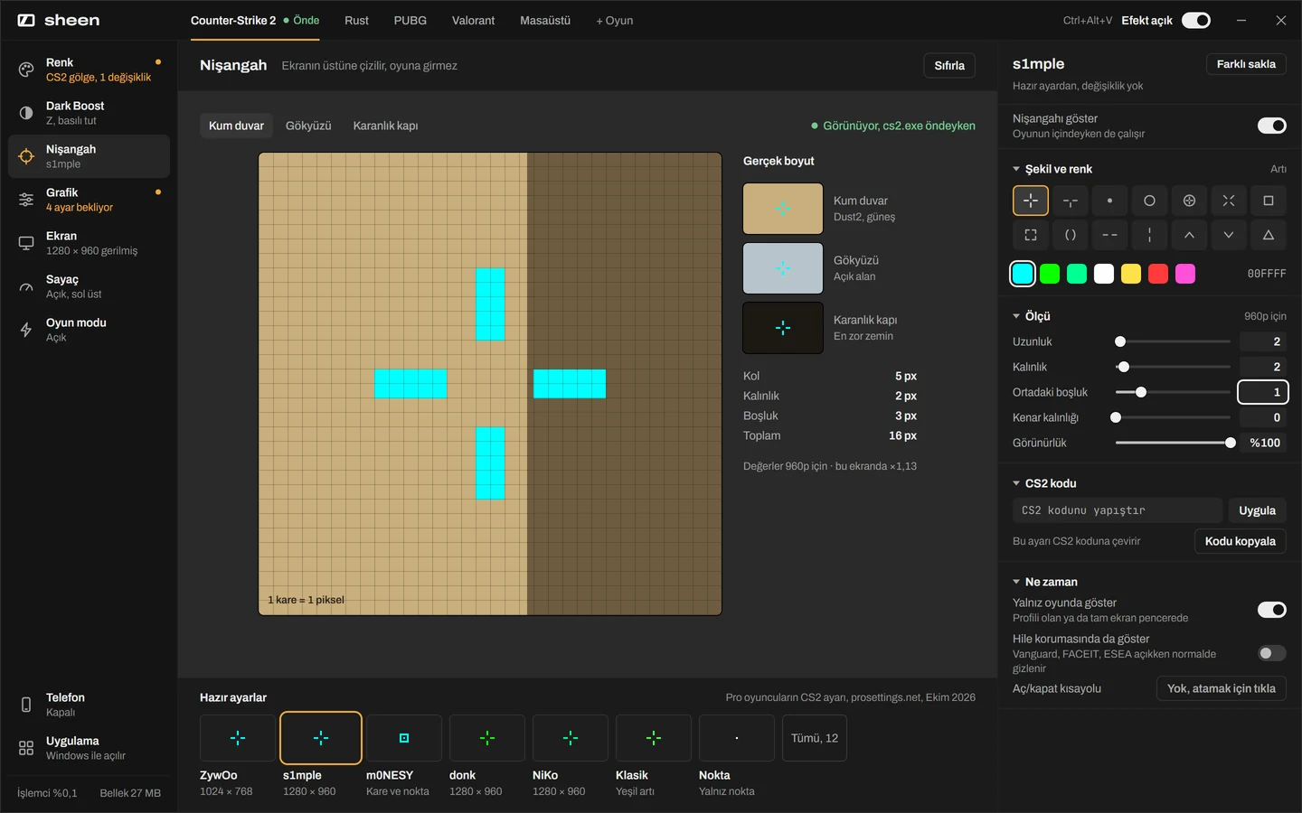Switch to the Valorant game tab

pos(473,20)
